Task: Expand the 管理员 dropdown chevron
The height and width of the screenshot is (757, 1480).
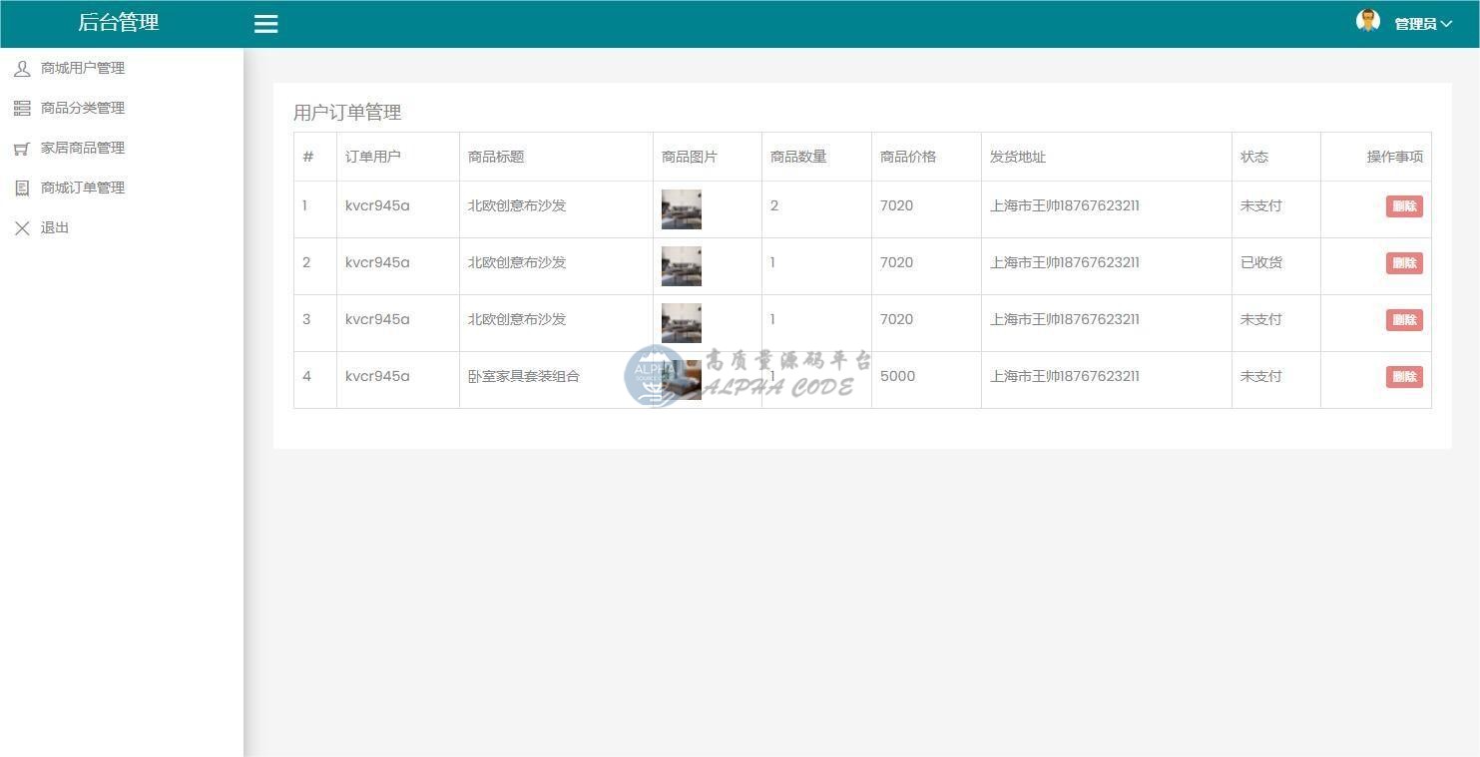Action: click(1446, 24)
